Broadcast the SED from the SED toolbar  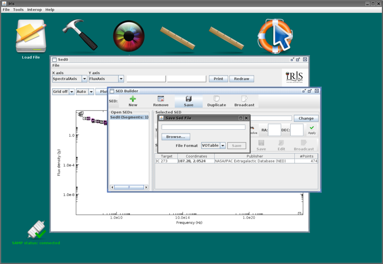tap(244, 101)
